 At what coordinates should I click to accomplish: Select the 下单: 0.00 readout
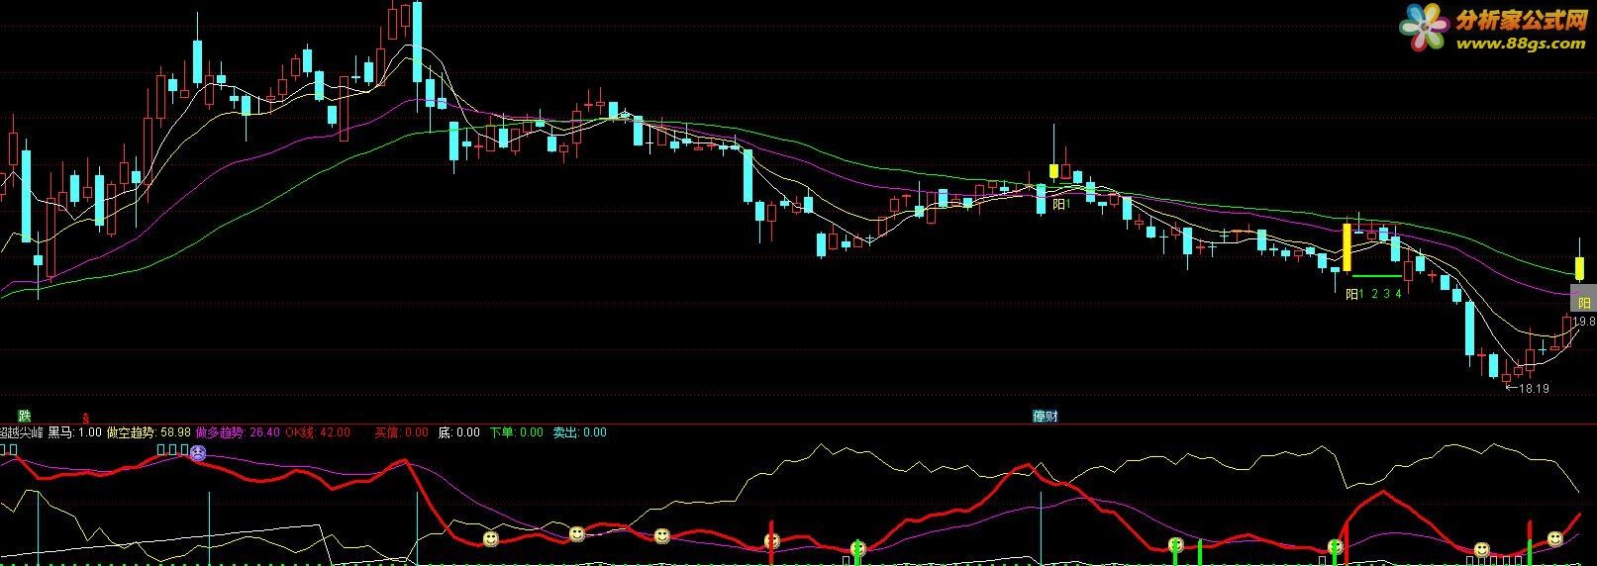pyautogui.click(x=516, y=432)
